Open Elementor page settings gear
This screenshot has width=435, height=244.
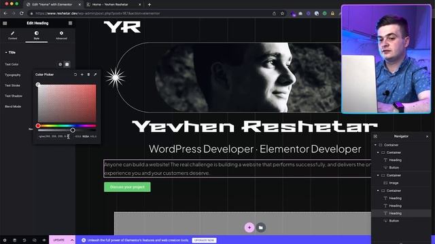click(x=5, y=240)
